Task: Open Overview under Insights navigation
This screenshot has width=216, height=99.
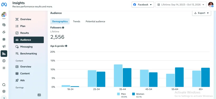Action: pos(29,19)
